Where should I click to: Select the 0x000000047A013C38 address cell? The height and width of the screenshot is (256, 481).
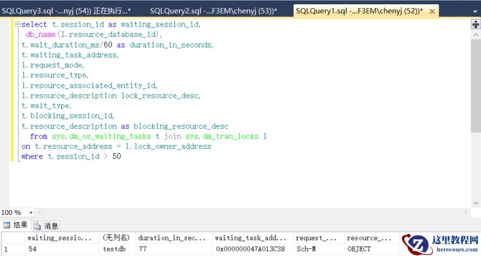pyautogui.click(x=251, y=249)
